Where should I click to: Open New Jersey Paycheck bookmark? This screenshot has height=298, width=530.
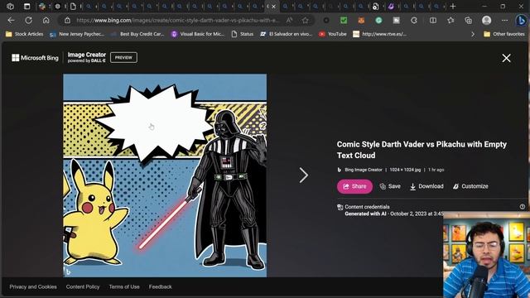pos(76,34)
